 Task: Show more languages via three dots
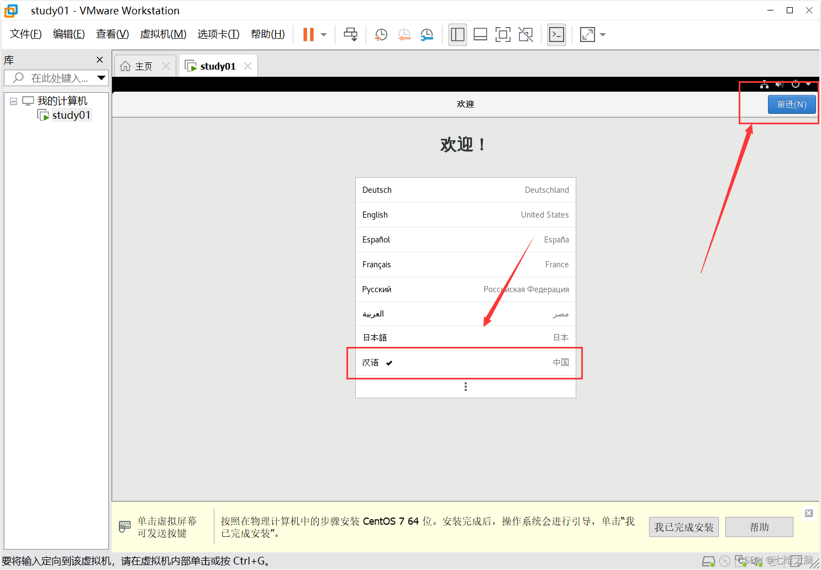466,387
